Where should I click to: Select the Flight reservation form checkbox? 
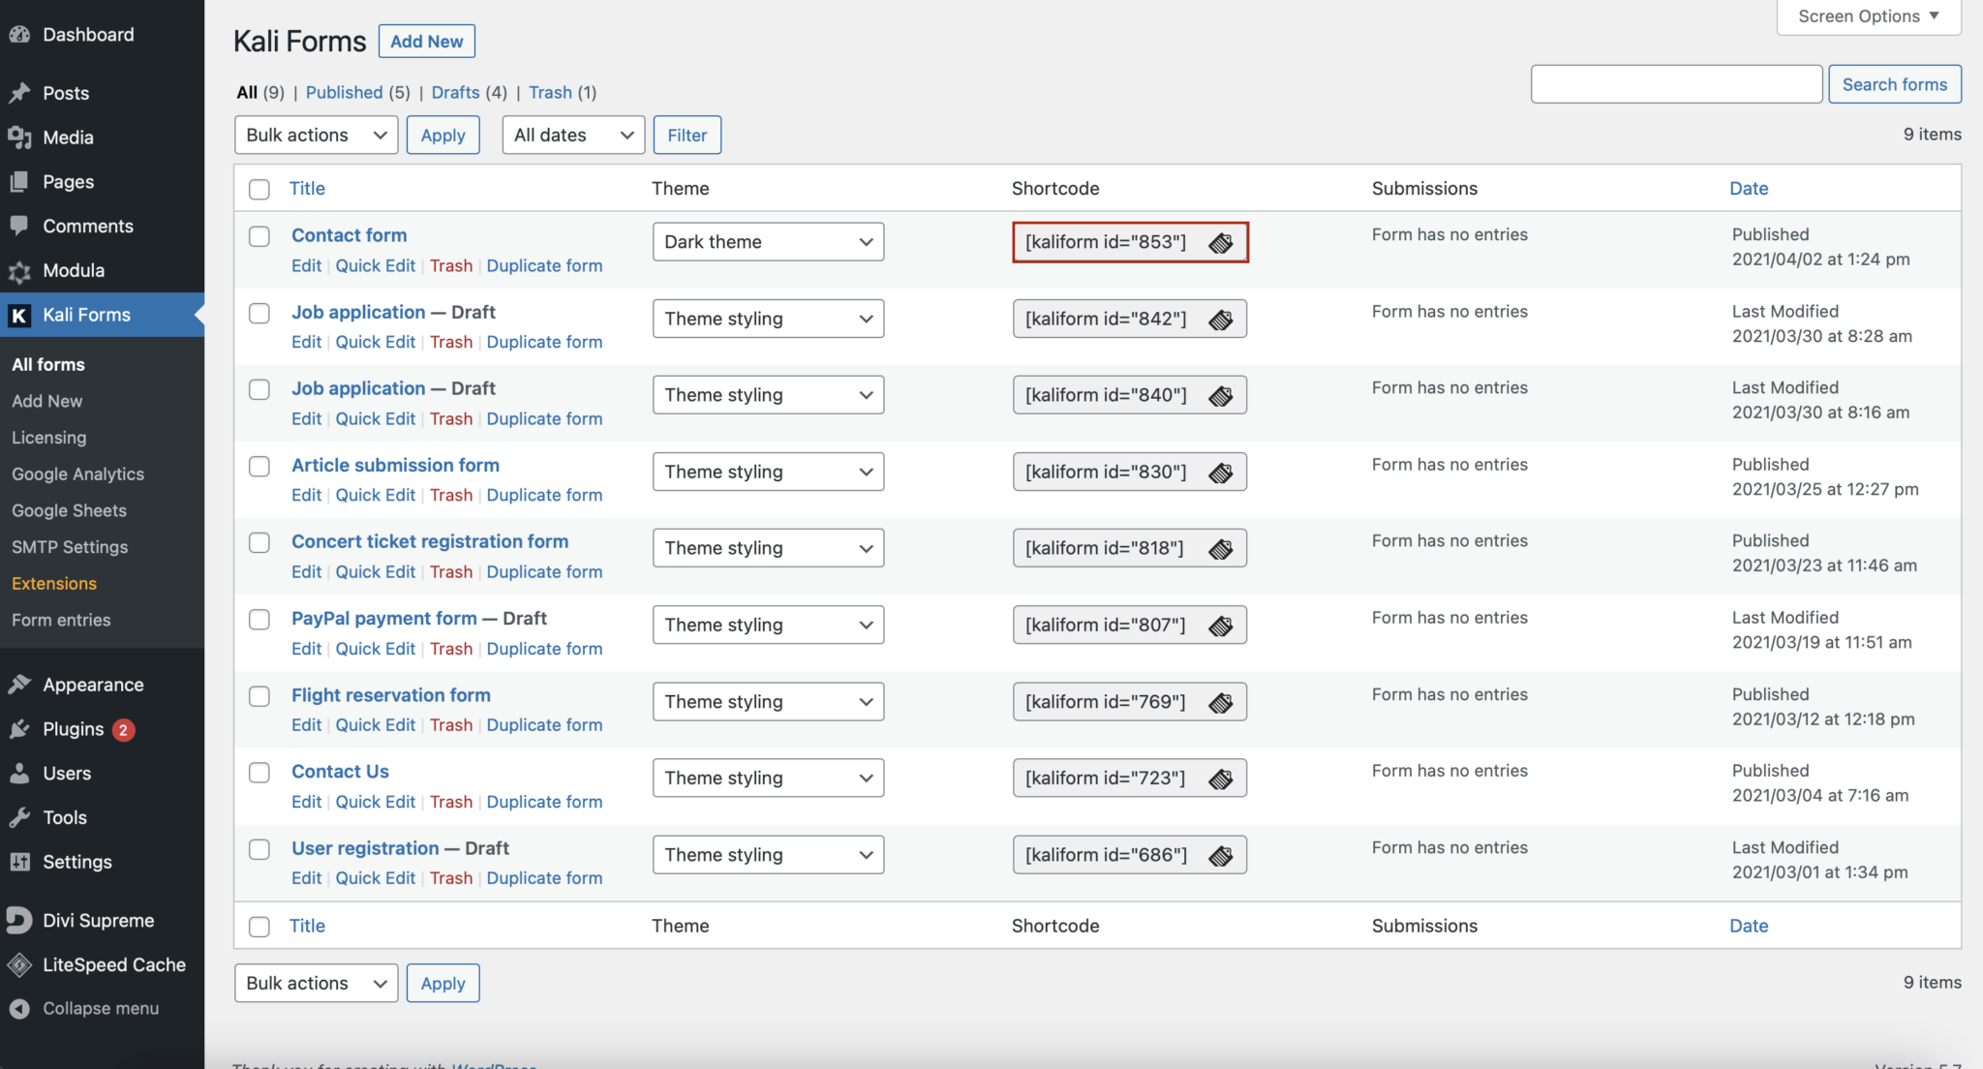tap(259, 696)
